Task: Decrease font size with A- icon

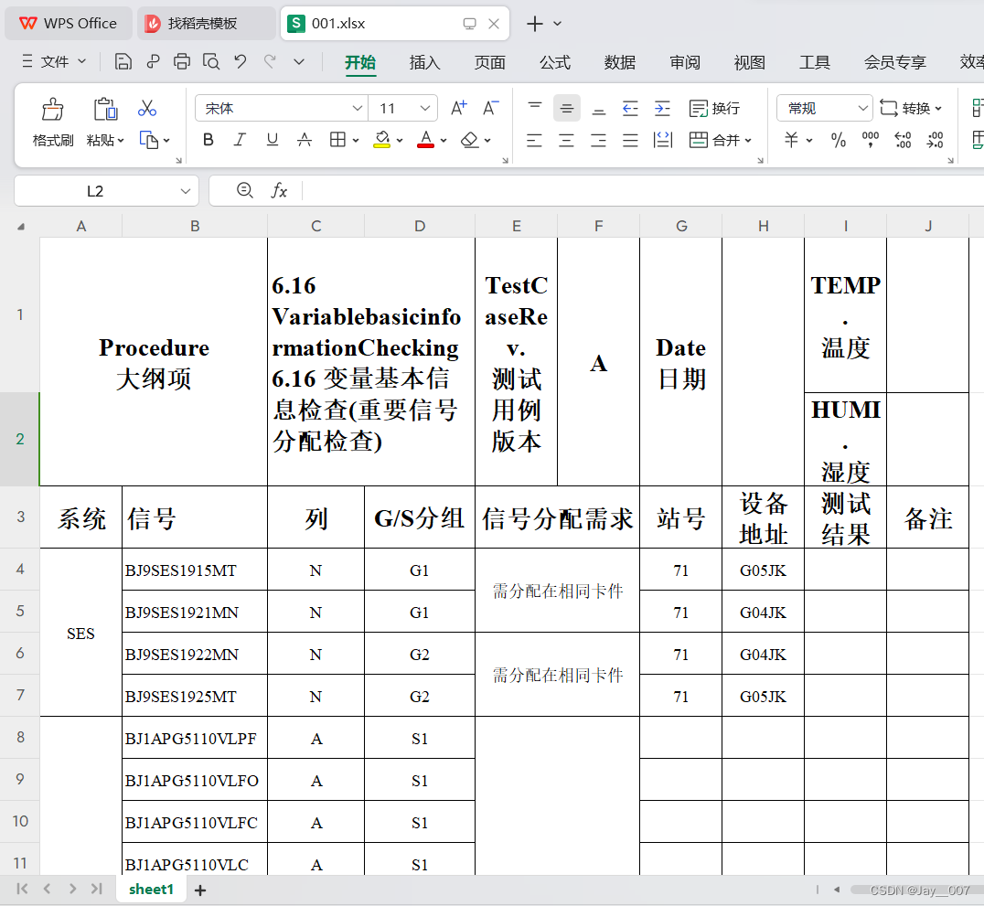Action: point(491,108)
